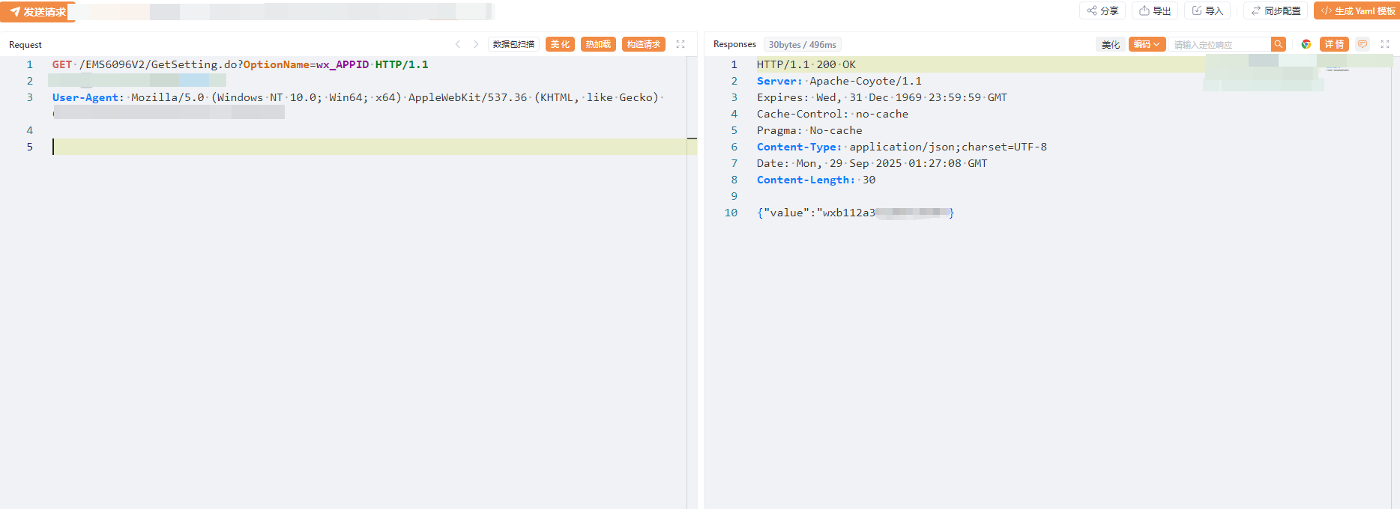The image size is (1400, 509).
Task: Click the 30bytes / 496ms response tag
Action: [x=802, y=45]
